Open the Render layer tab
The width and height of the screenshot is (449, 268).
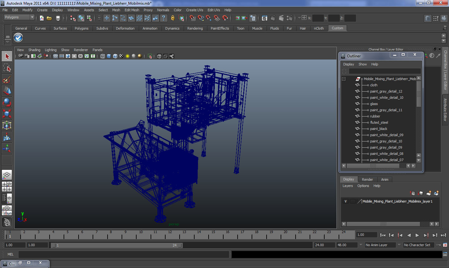pyautogui.click(x=367, y=179)
